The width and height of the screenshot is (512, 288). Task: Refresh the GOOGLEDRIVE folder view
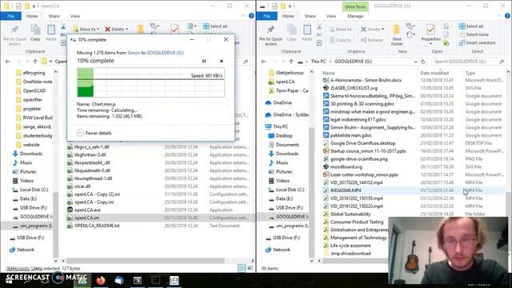point(423,62)
